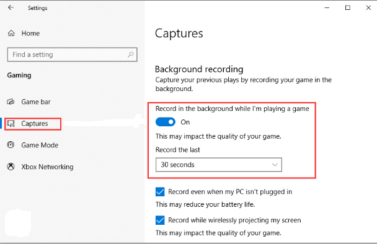Click the Game Mode gauge icon

point(11,145)
